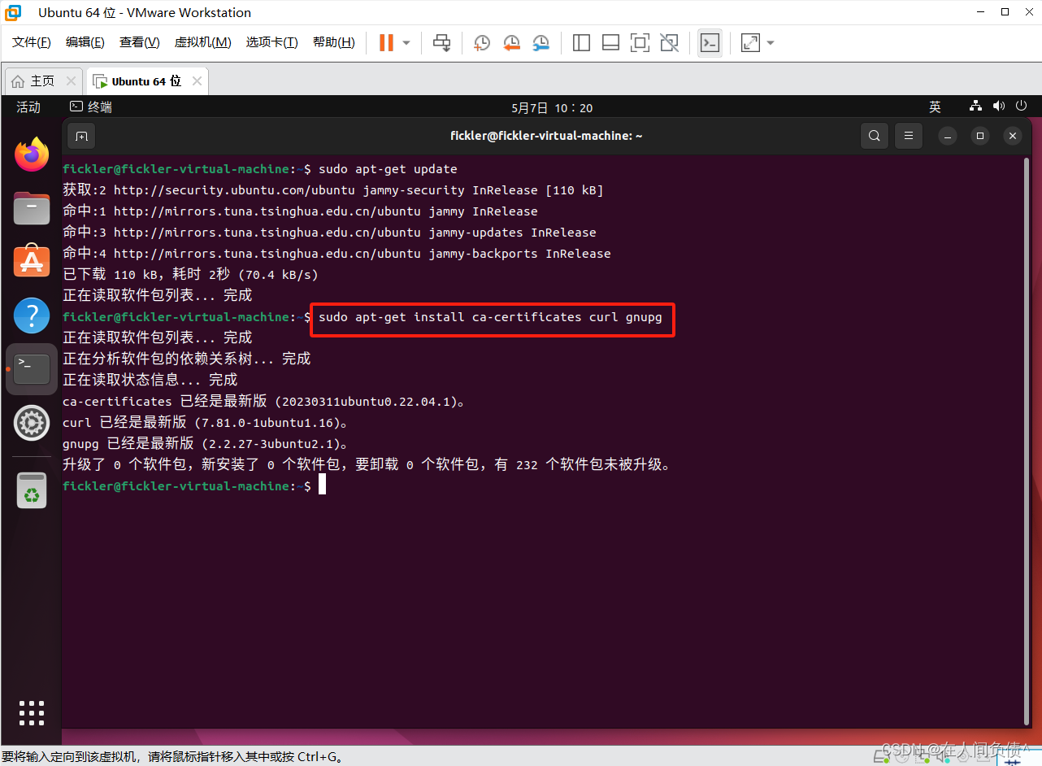Expand the stretch display dropdown arrow
The width and height of the screenshot is (1042, 766).
[x=771, y=42]
